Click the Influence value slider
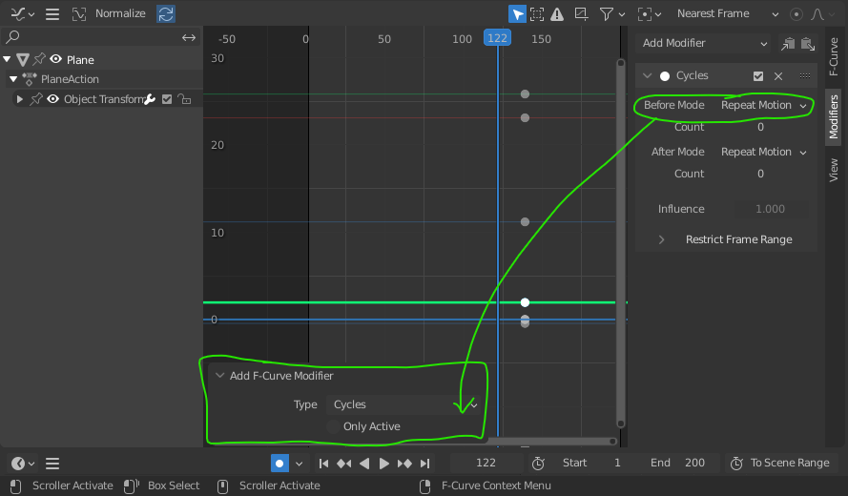Image resolution: width=848 pixels, height=496 pixels. pos(770,209)
